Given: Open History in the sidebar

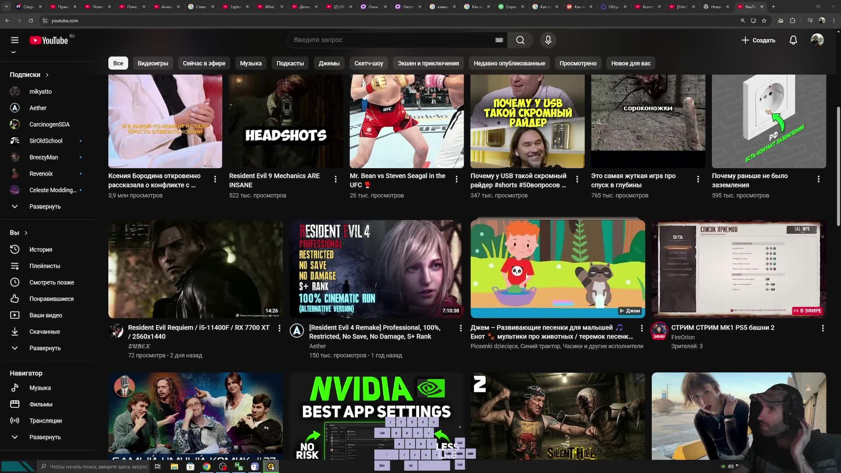Looking at the screenshot, I should (x=40, y=250).
